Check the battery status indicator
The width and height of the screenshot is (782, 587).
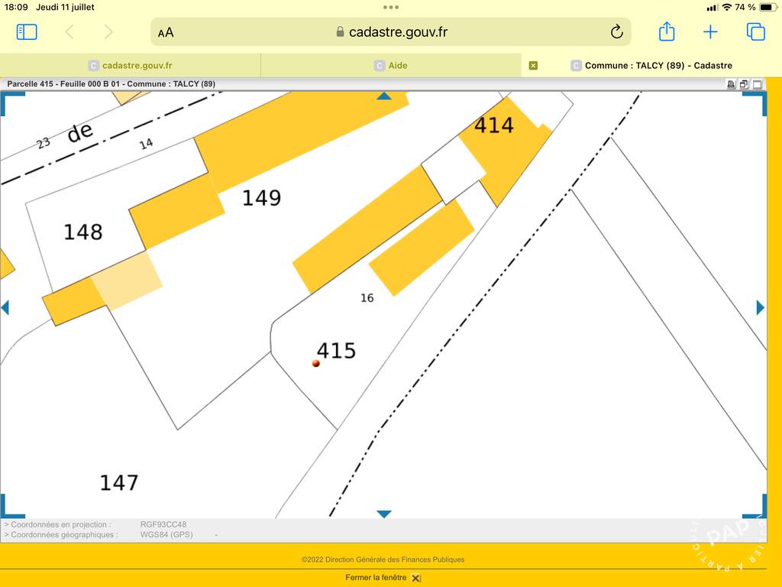pos(768,8)
